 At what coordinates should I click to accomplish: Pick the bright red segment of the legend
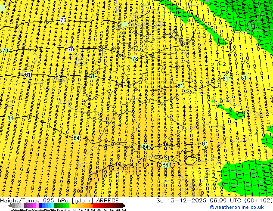click(x=94, y=206)
